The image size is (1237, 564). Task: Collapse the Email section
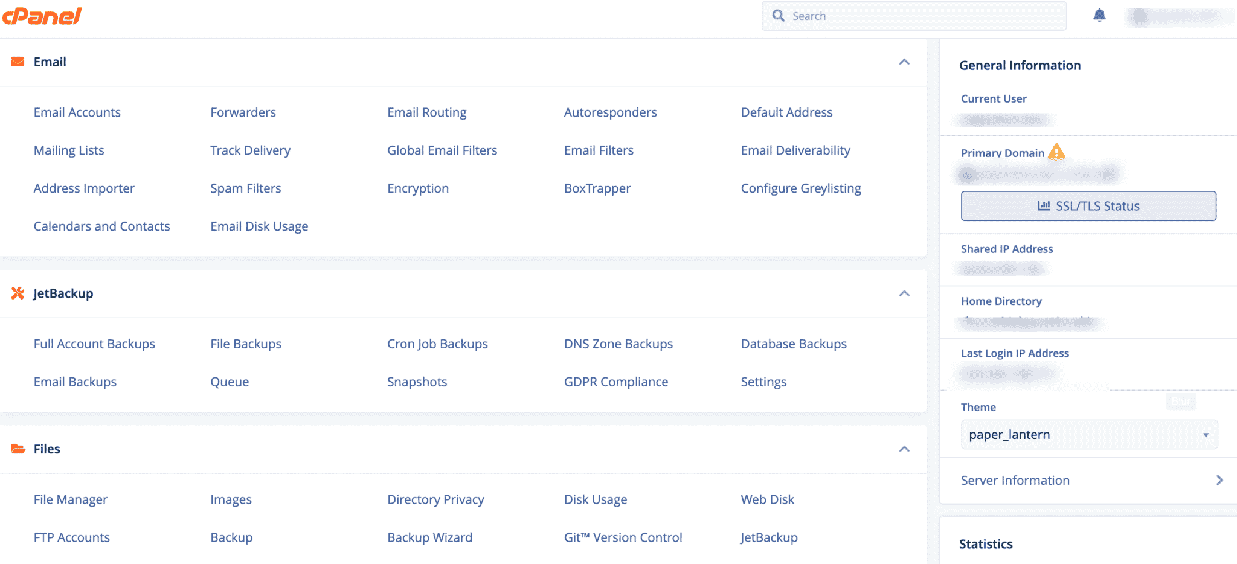click(x=904, y=62)
